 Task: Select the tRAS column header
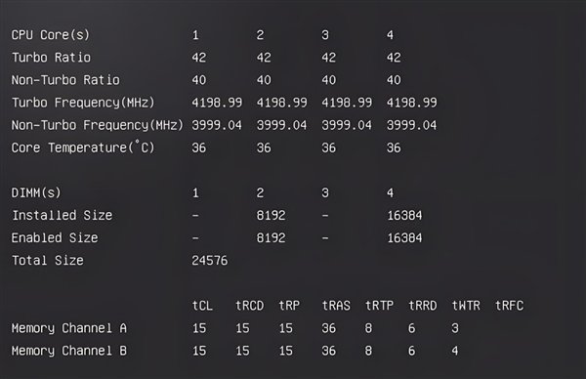[x=336, y=306]
